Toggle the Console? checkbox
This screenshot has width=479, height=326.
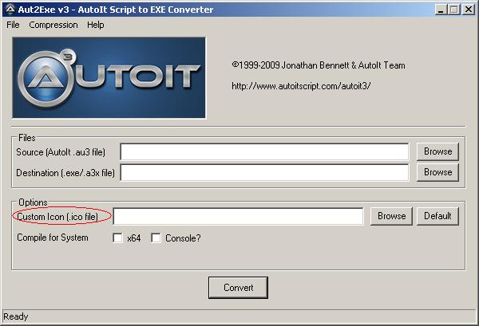tap(156, 238)
